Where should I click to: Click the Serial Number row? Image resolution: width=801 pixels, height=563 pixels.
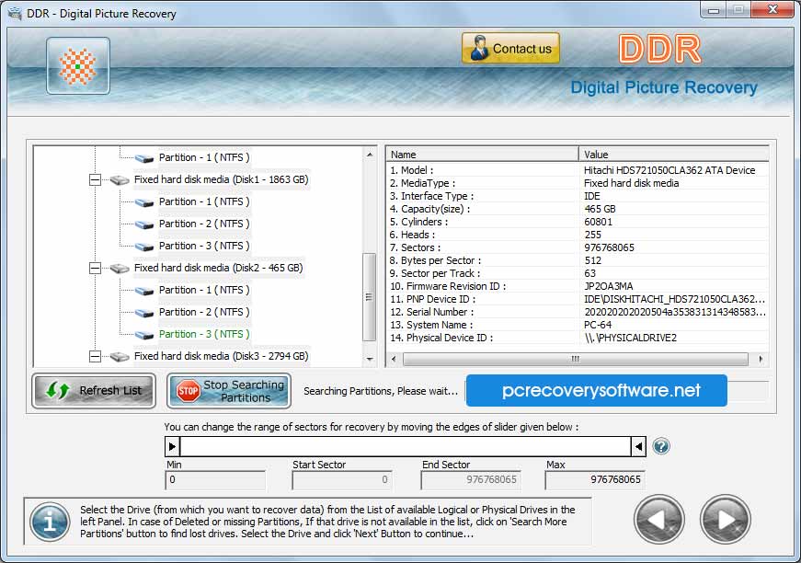point(578,312)
